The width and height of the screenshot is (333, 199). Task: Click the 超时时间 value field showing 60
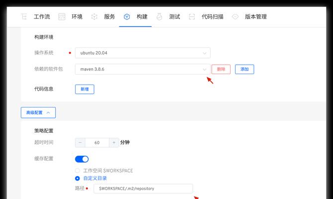click(x=97, y=142)
